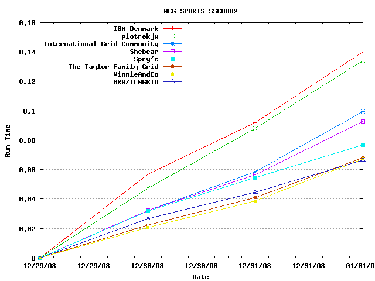This screenshot has width=375, height=281.
Task: Click the Spry's end point on right edge
Action: pyautogui.click(x=363, y=145)
